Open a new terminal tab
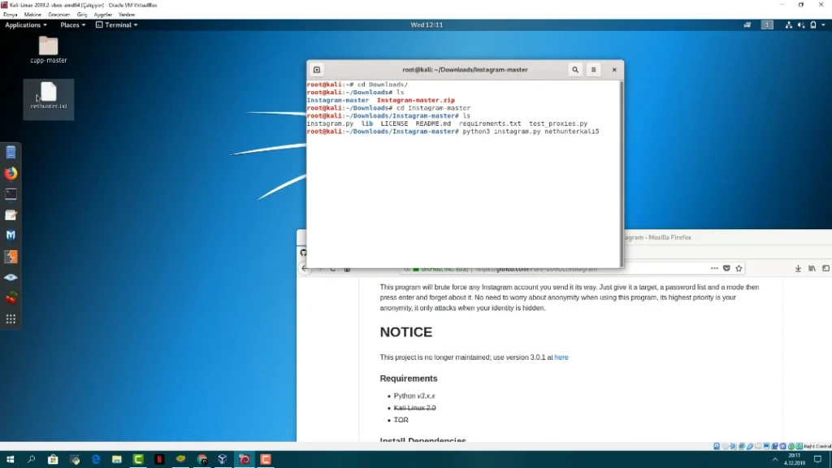 [x=317, y=70]
